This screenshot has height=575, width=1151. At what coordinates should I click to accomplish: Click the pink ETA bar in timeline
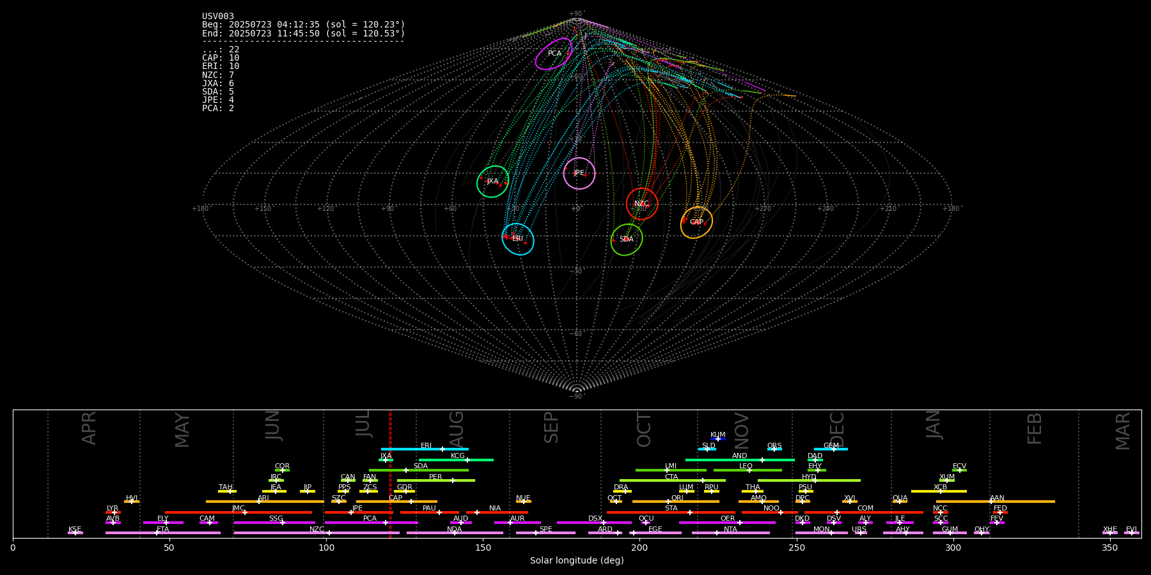[x=163, y=533]
